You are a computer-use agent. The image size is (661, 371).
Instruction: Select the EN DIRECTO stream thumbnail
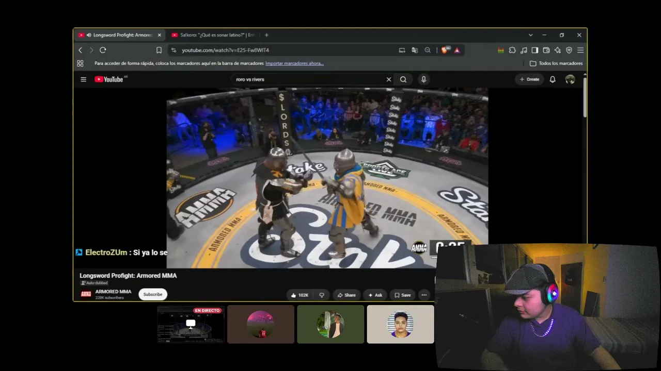191,324
